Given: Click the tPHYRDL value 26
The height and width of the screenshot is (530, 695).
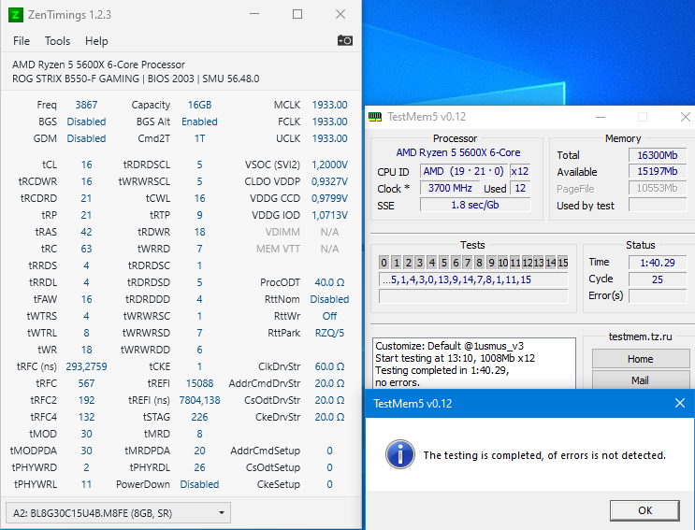Looking at the screenshot, I should coord(199,467).
